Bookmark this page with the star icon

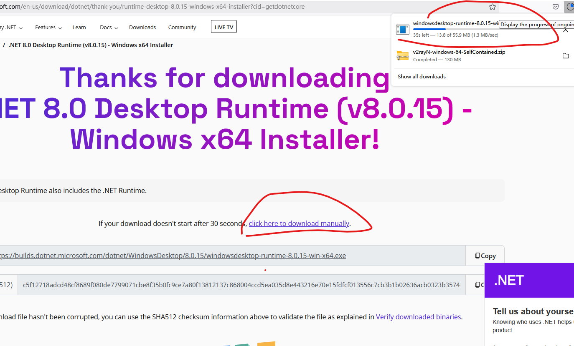[x=493, y=7]
